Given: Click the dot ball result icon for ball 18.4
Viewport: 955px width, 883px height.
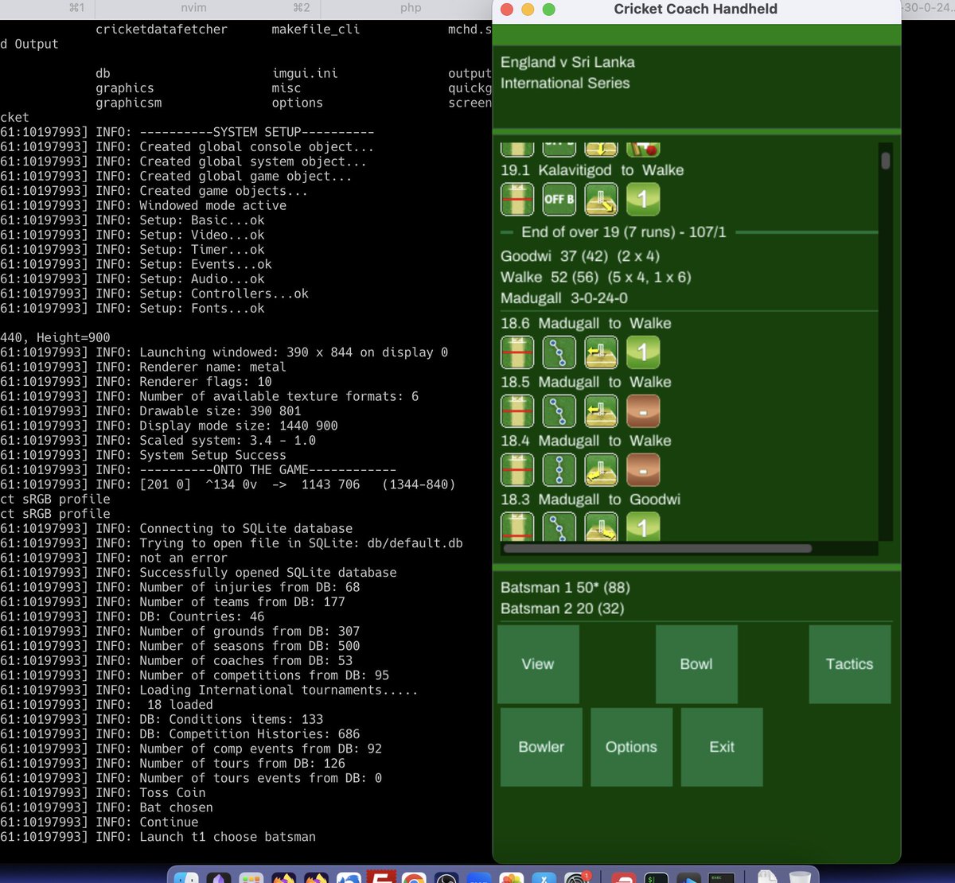Looking at the screenshot, I should click(x=643, y=470).
